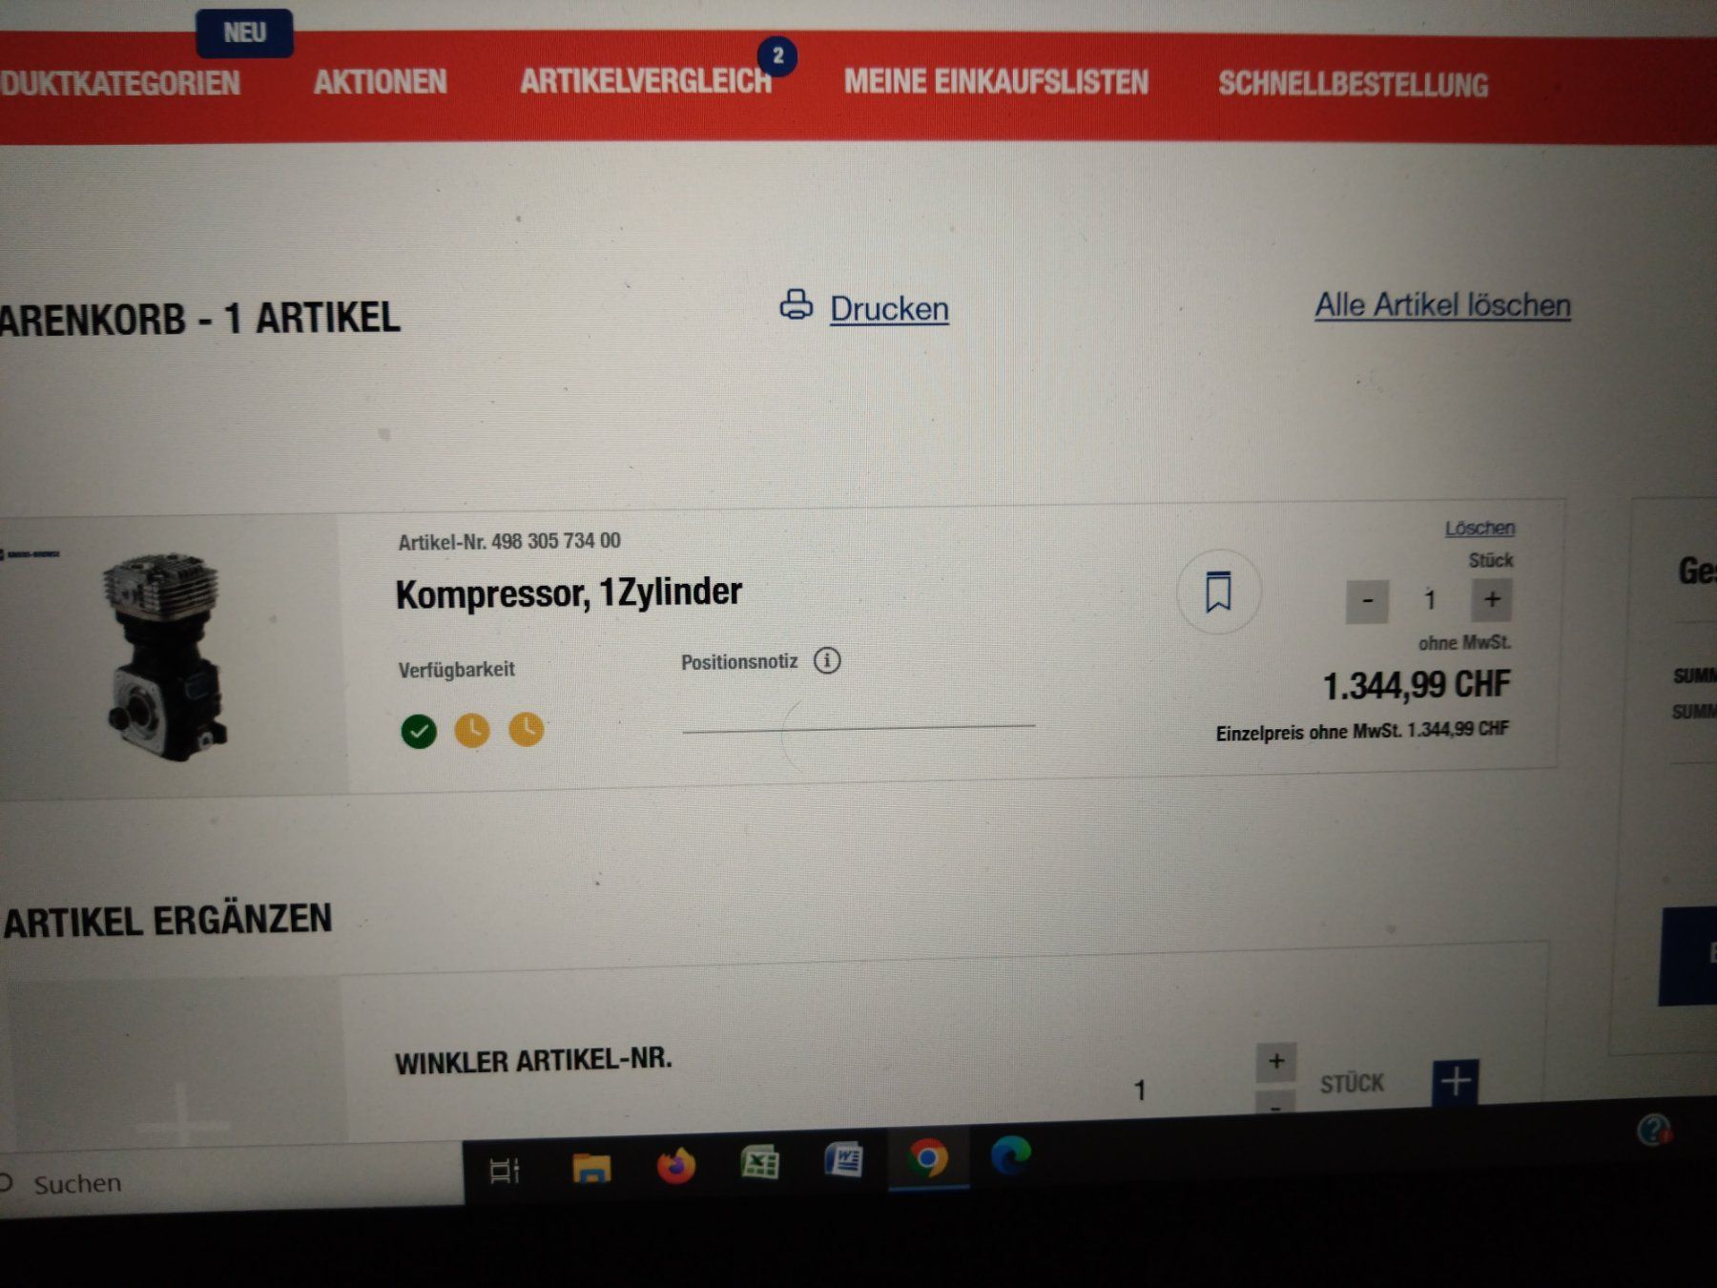1717x1288 pixels.
Task: Go to Meine Einkaufslisten
Action: coord(996,82)
